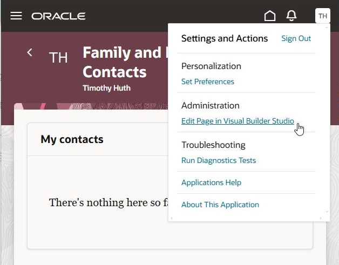
Task: Click the My contacts heading
Action: pos(72,139)
